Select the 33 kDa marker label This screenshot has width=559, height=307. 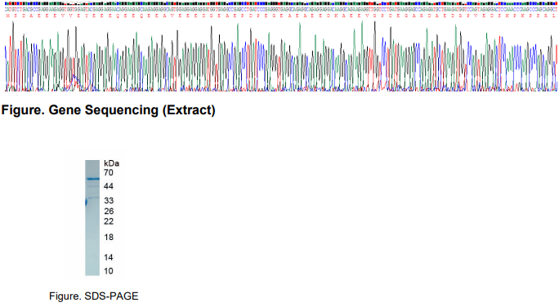point(109,201)
